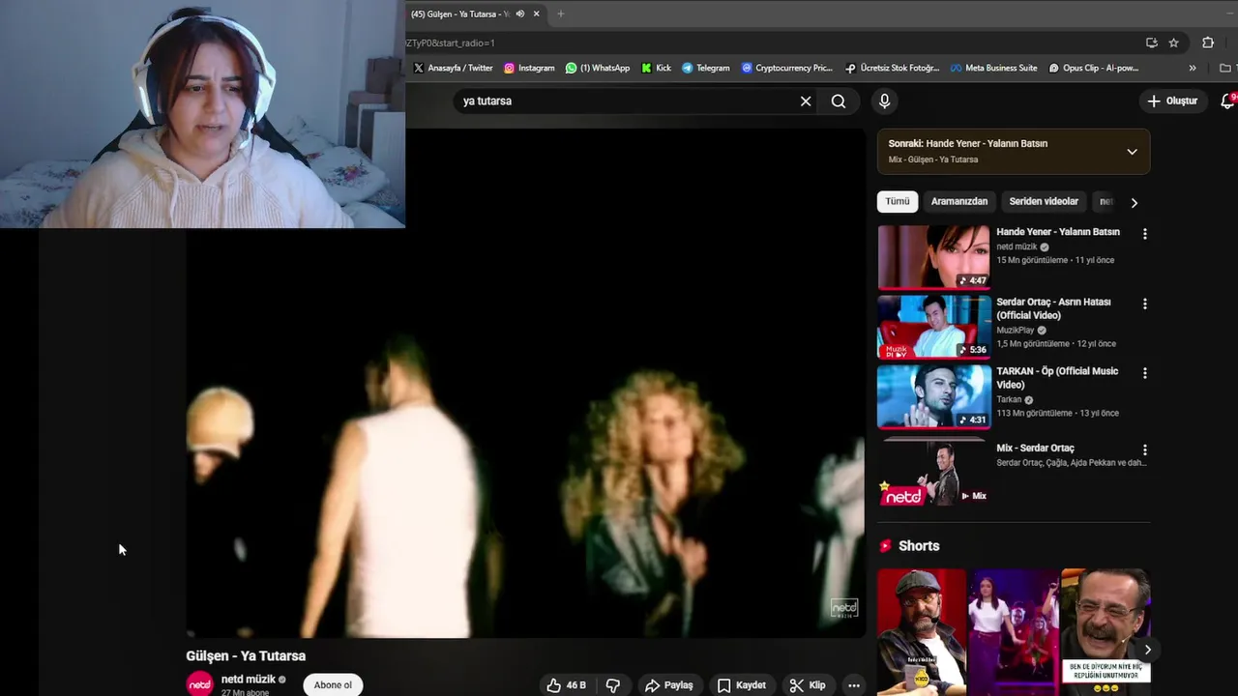
Task: Select the Tümü filter chip
Action: (x=898, y=201)
